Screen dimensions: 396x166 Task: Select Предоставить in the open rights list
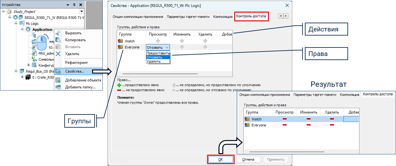point(158,53)
